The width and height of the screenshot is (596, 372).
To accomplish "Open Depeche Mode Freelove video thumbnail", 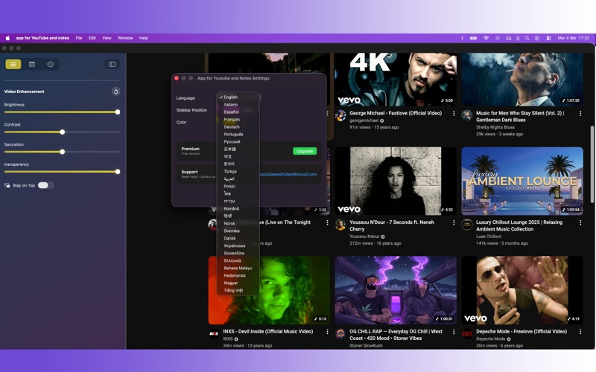I will click(x=522, y=290).
